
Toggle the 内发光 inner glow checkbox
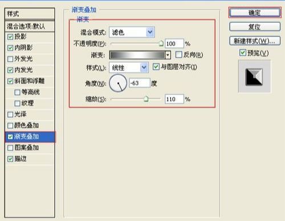(10, 70)
